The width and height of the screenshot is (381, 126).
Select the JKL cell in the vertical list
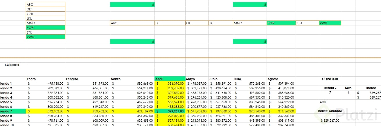pyautogui.click(x=46, y=18)
